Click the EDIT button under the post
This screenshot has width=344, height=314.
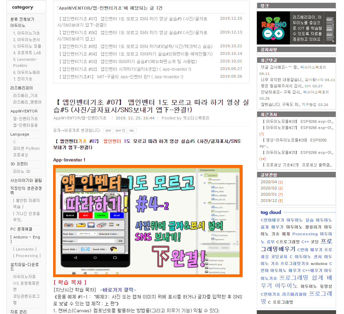(x=108, y=131)
